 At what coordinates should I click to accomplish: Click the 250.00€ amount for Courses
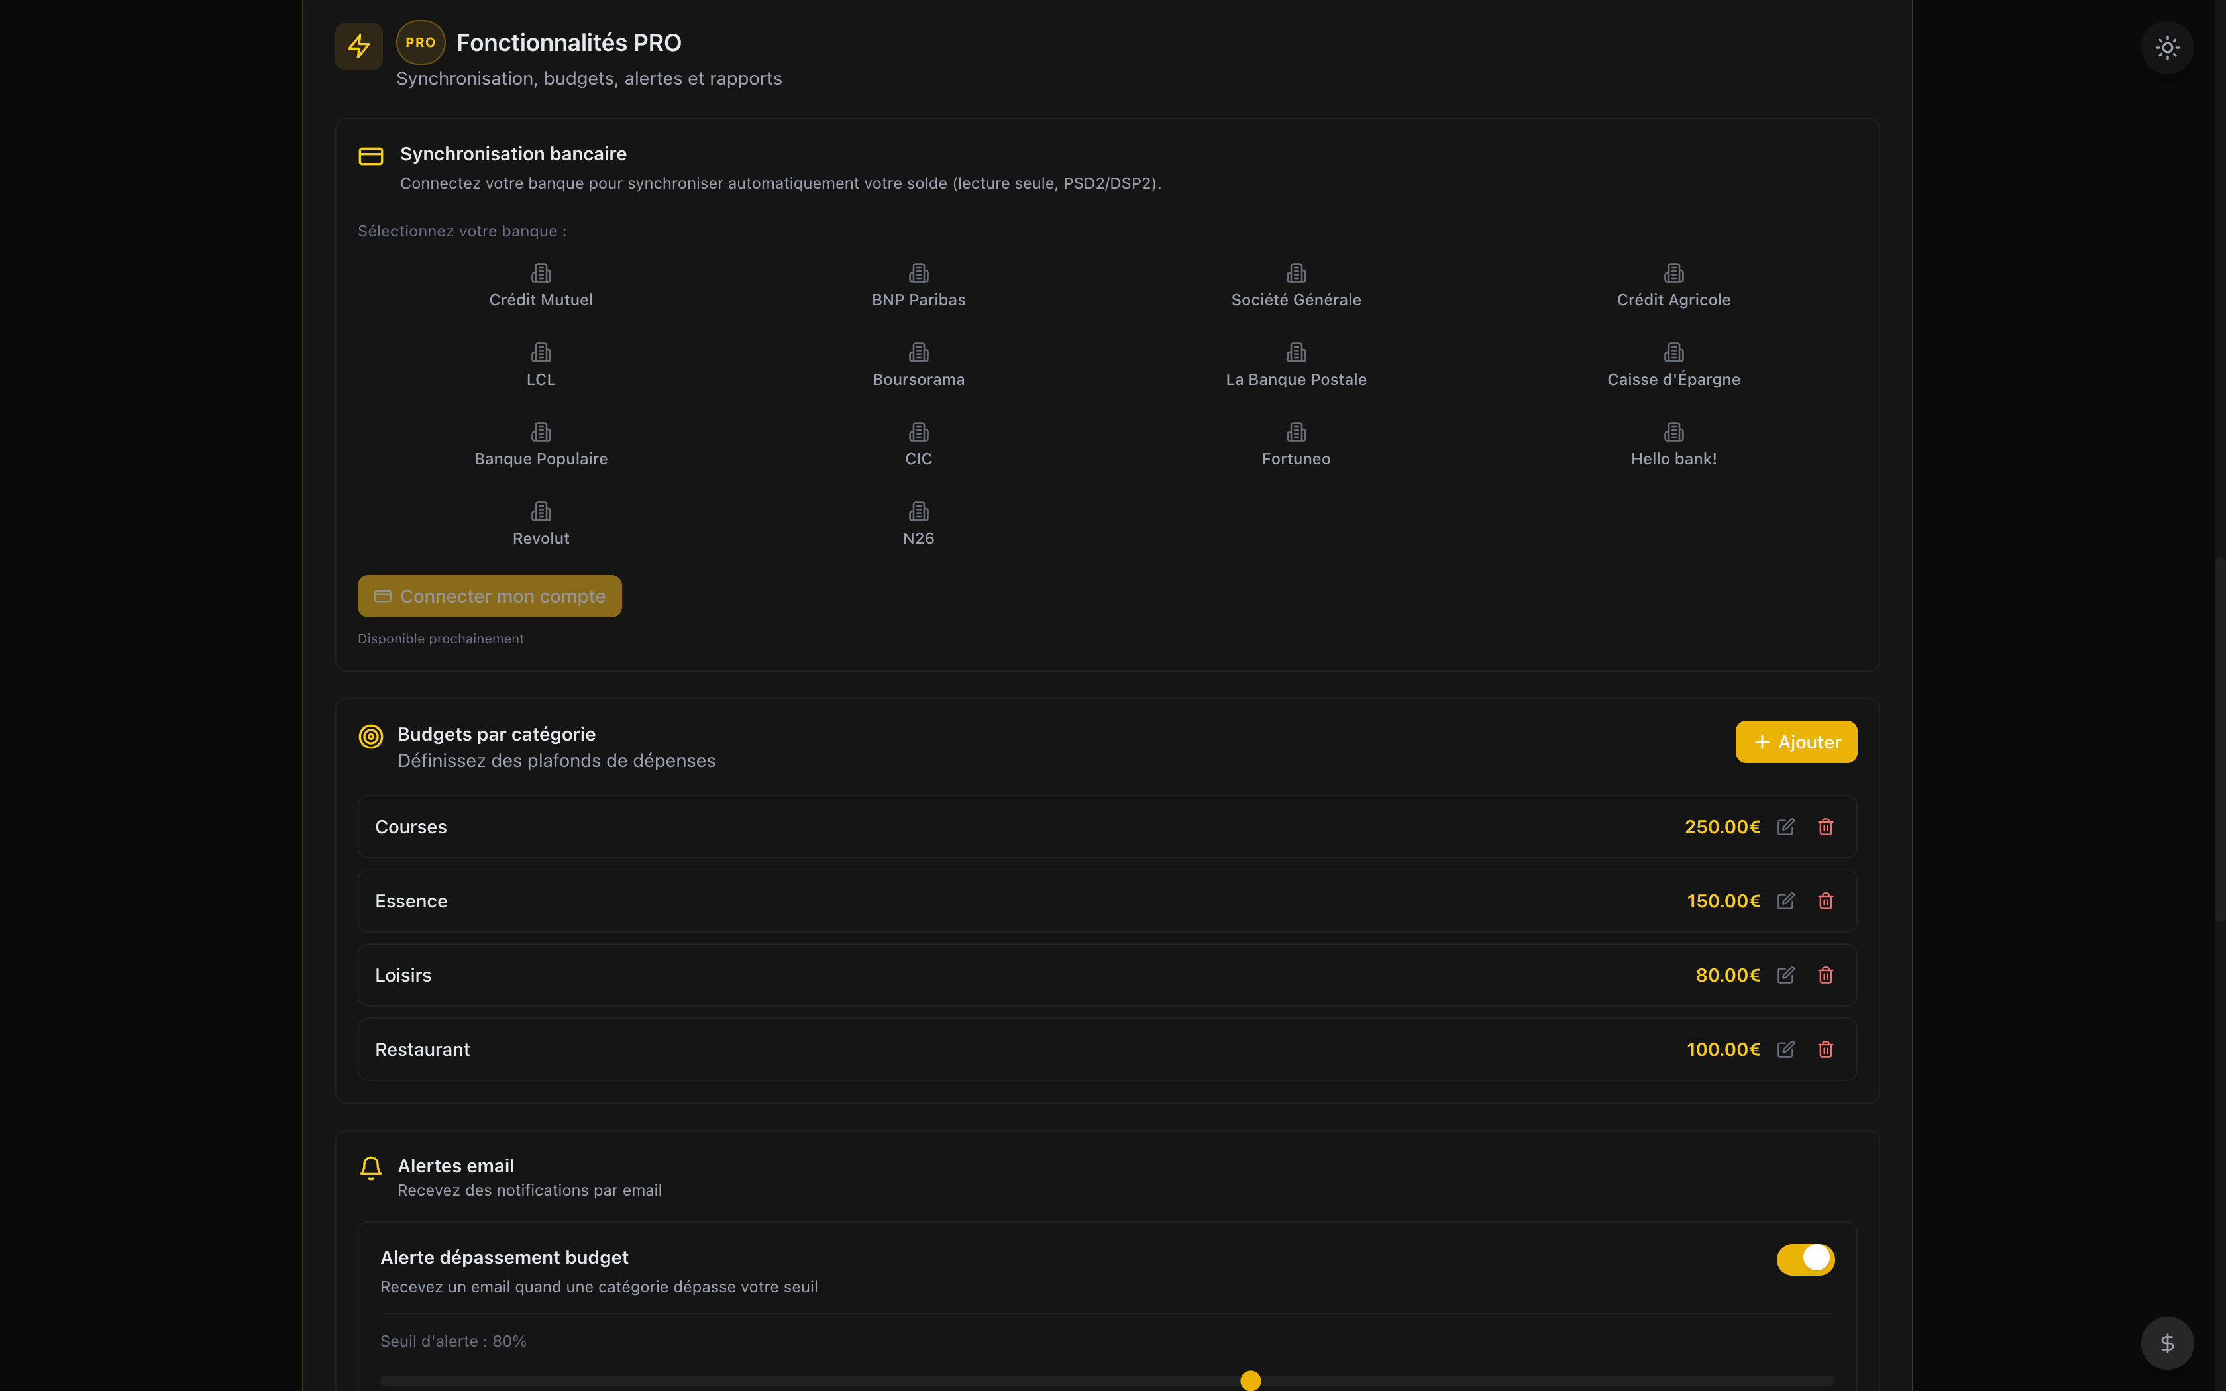click(1722, 827)
